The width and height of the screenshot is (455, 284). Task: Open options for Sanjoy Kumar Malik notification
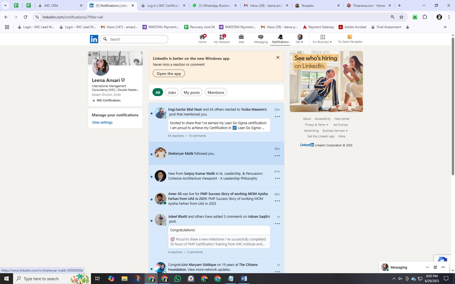277,179
